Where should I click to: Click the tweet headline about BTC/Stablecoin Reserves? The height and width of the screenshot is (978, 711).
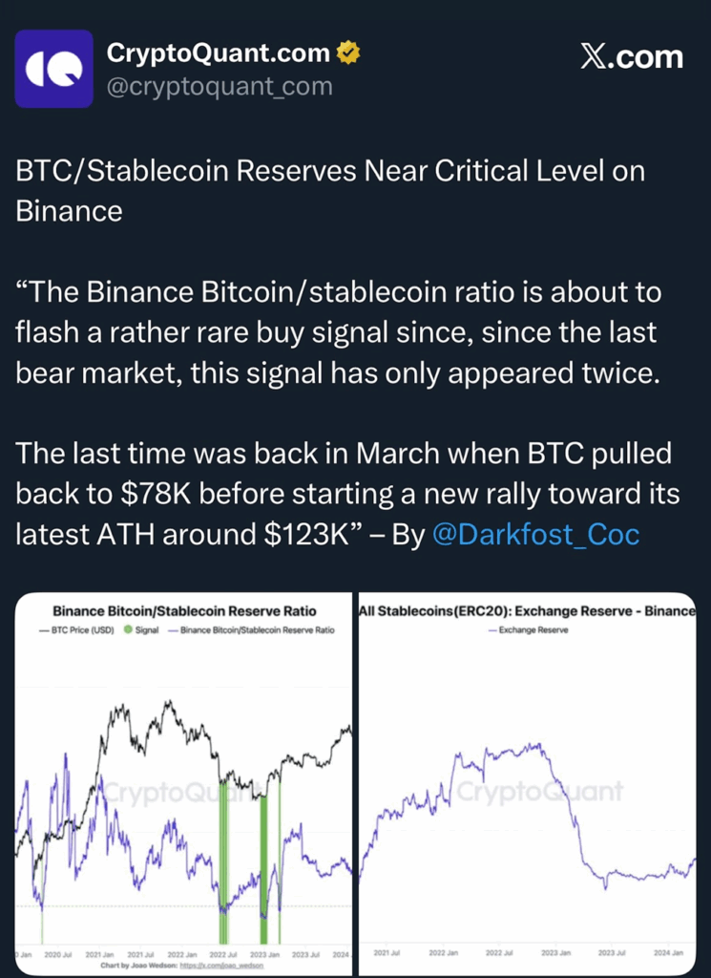click(x=330, y=190)
